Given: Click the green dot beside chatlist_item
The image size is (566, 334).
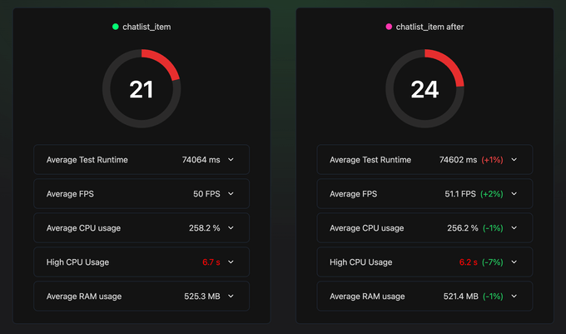Looking at the screenshot, I should pos(116,27).
